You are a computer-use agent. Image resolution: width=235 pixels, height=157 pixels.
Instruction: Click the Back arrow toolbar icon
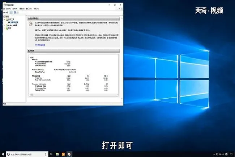click(x=4, y=12)
